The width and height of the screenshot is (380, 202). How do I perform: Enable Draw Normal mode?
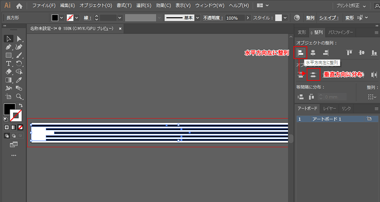coord(7,136)
